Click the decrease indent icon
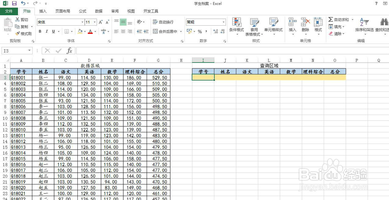Screen dimensions: 389x200 (x=139, y=32)
